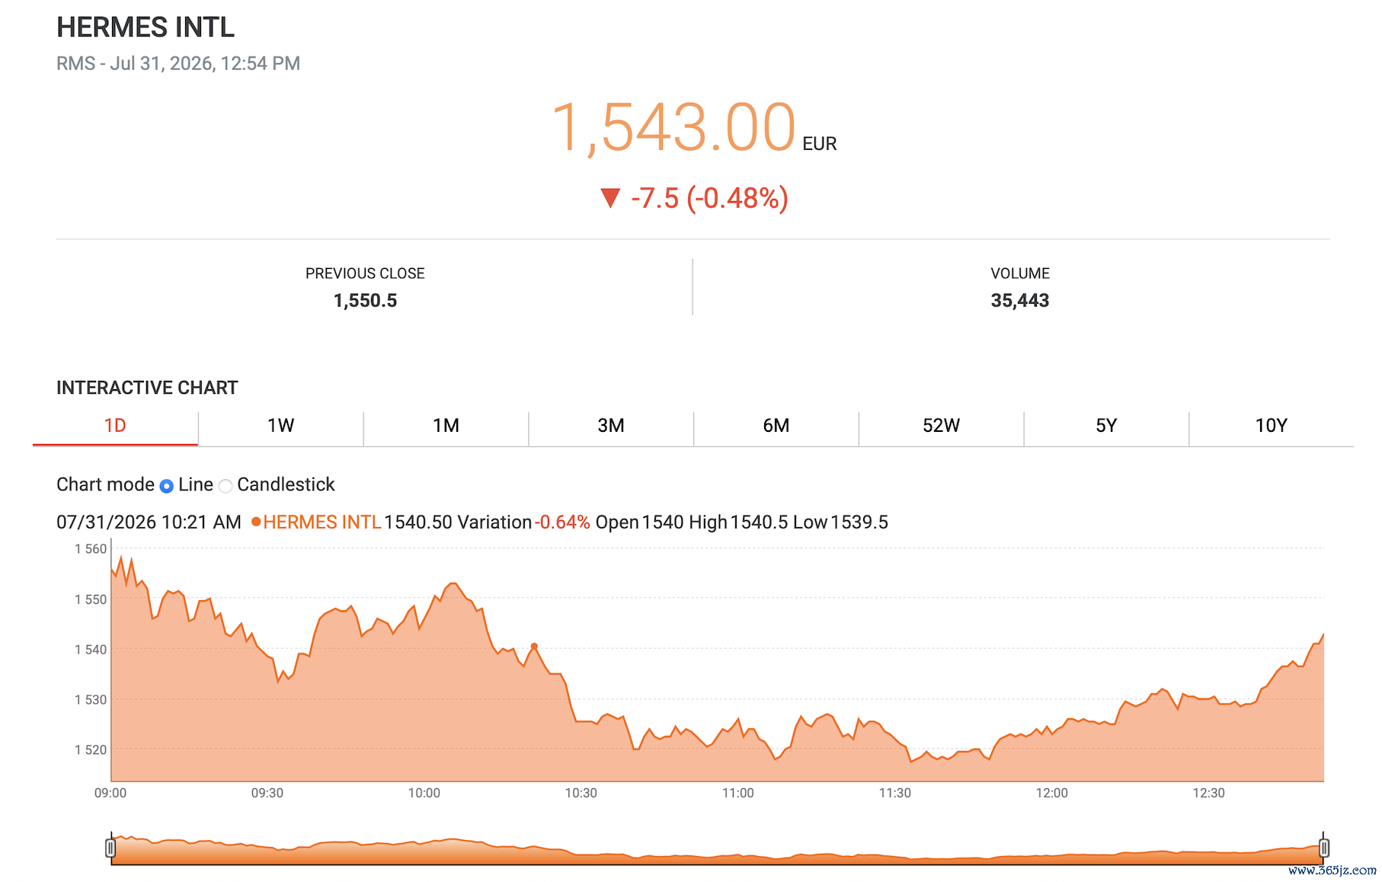Select the 6M chart tab
This screenshot has height=882, width=1382.
coord(776,426)
